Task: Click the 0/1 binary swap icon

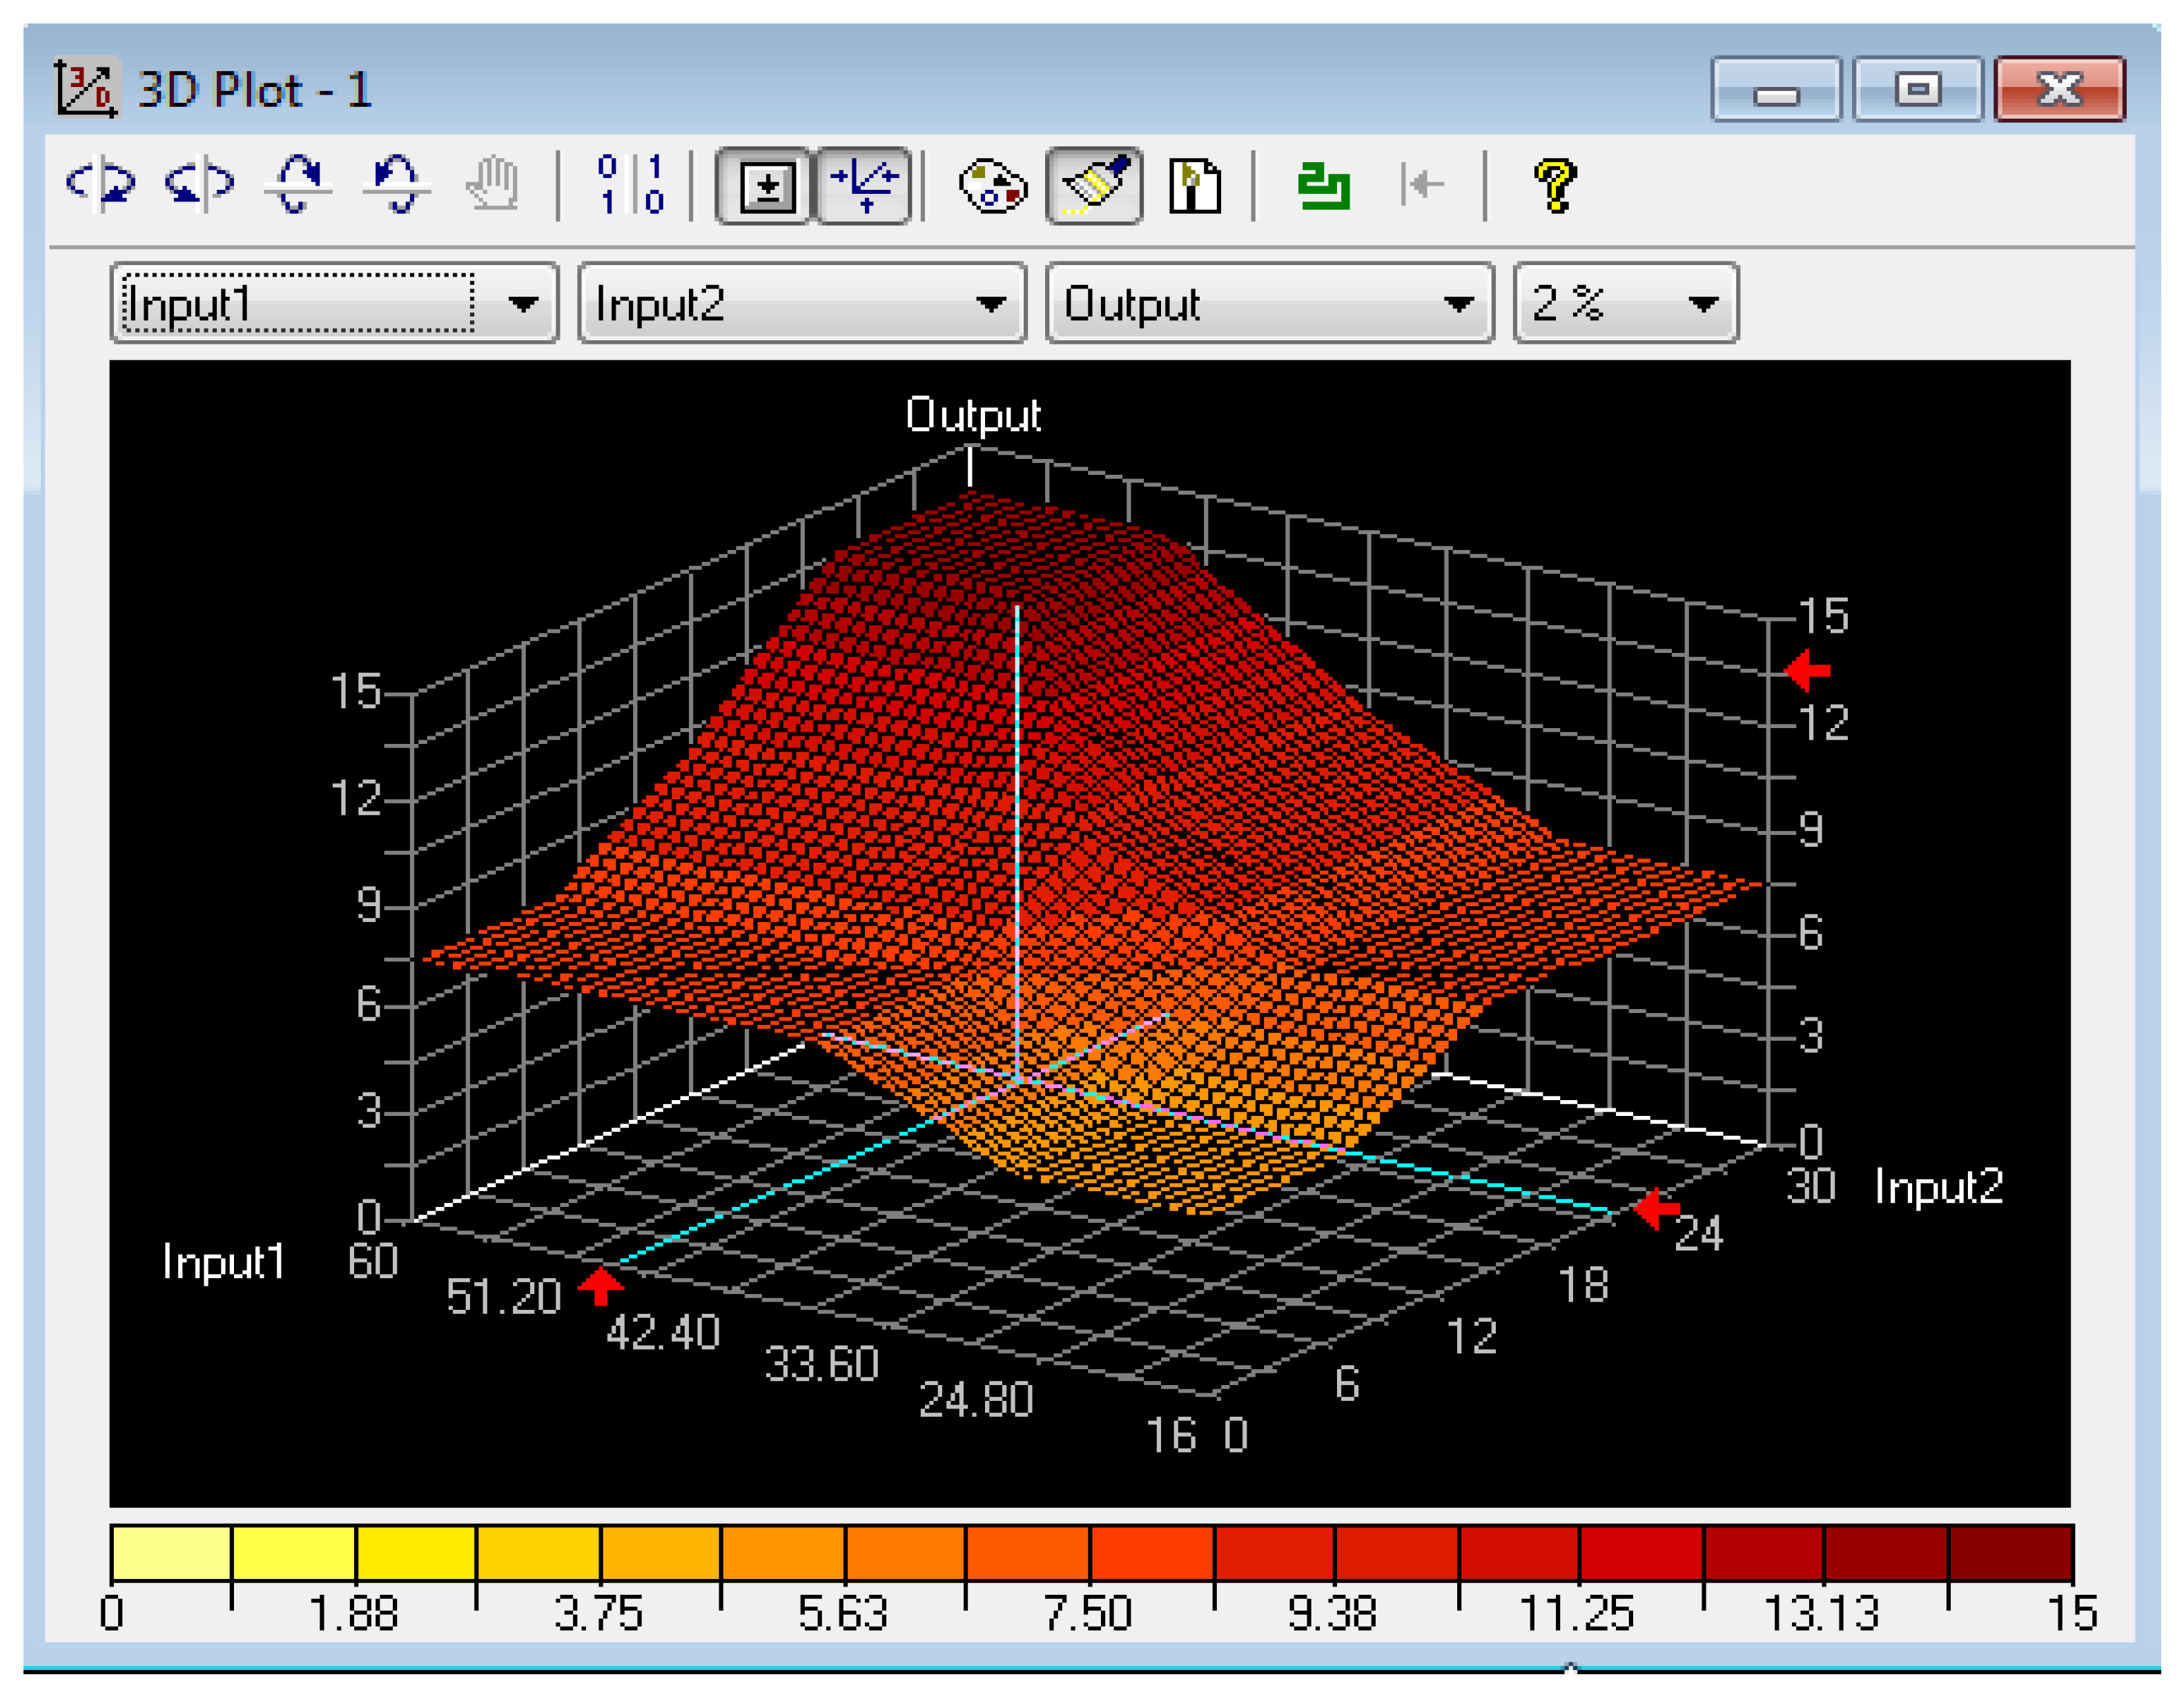Action: [x=630, y=185]
